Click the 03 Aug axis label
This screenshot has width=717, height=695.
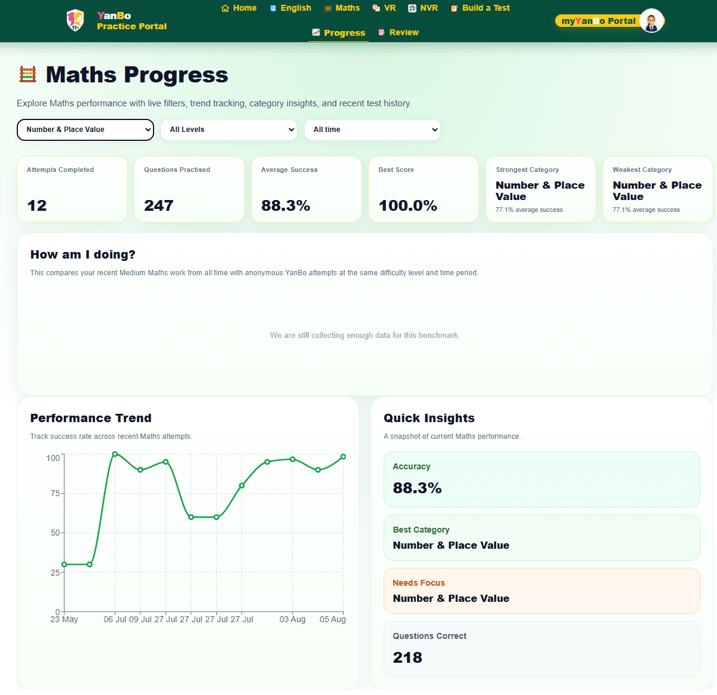click(292, 619)
